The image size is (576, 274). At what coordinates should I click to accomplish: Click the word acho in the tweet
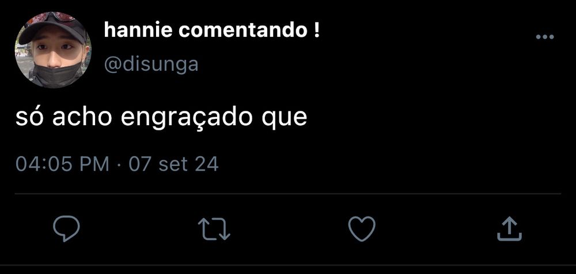(82, 118)
